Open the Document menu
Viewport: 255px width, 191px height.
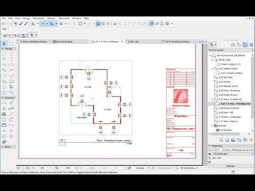(x=38, y=18)
